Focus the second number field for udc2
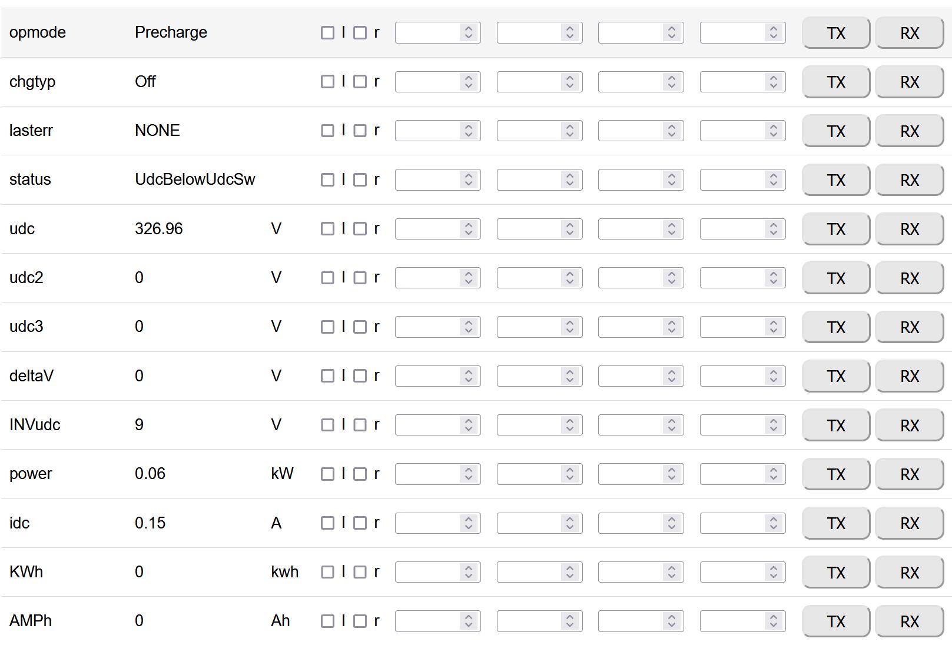Image resolution: width=952 pixels, height=645 pixels. (x=530, y=278)
